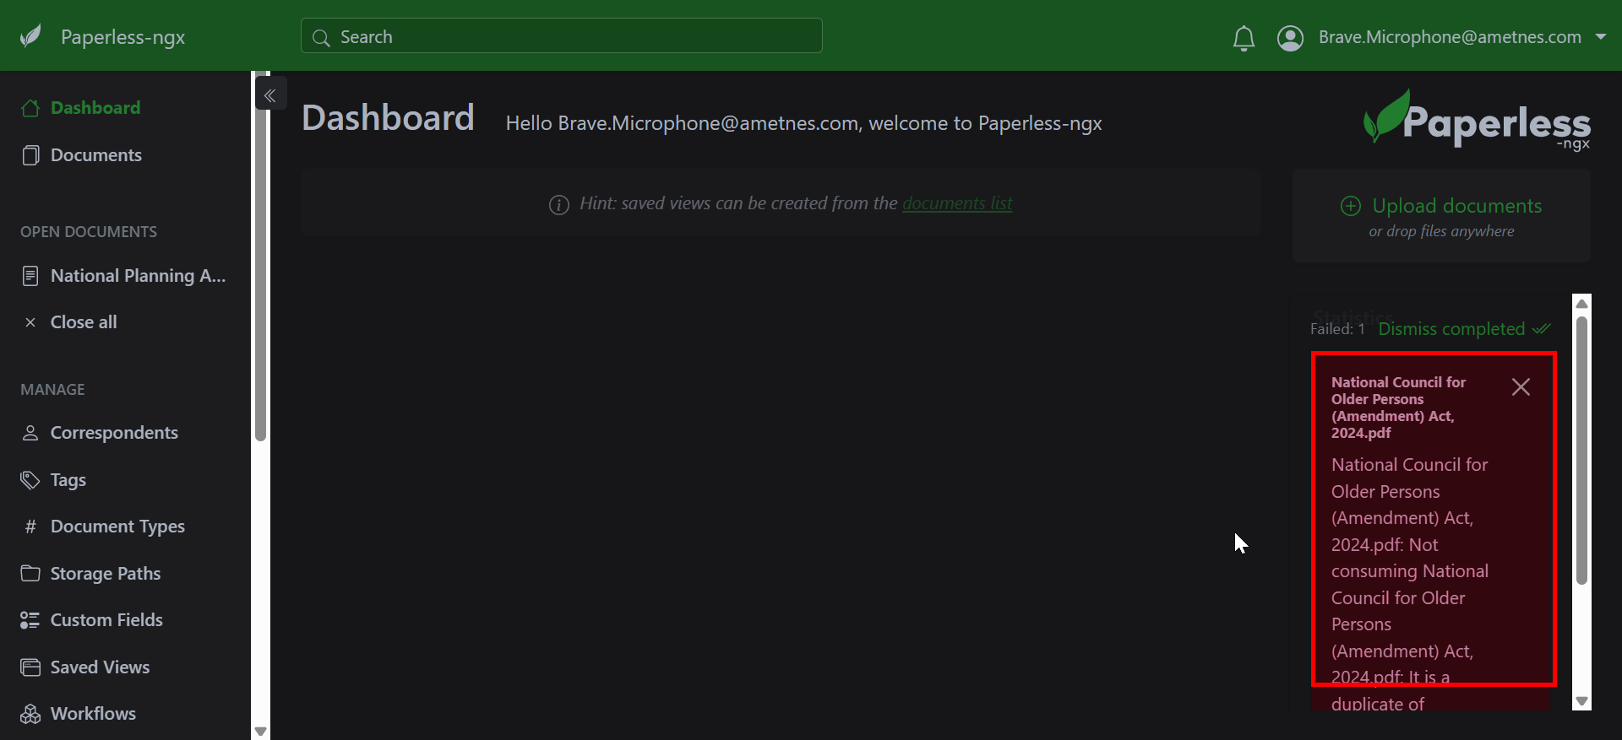This screenshot has width=1622, height=740.
Task: Click the Paperless-ngx leaf logo in header
Action: pyautogui.click(x=31, y=36)
